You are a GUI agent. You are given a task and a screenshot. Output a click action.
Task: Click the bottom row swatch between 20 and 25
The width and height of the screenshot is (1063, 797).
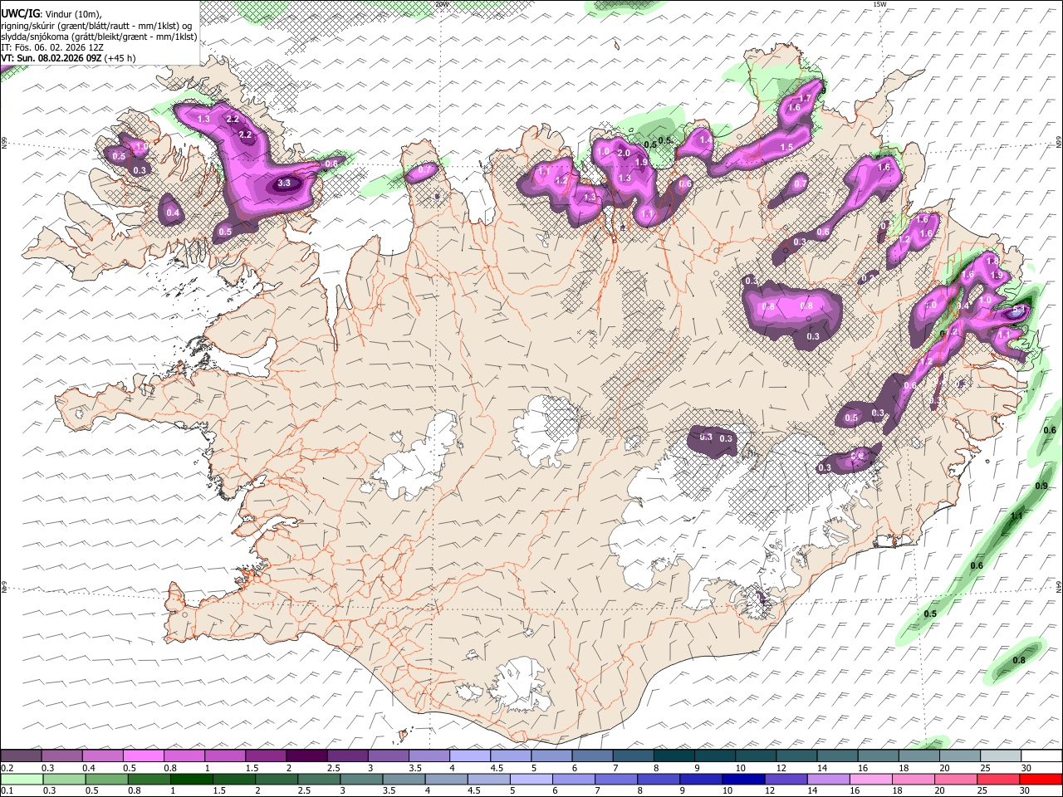958,779
